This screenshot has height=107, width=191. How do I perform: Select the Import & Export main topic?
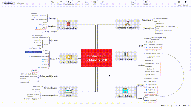69,58
